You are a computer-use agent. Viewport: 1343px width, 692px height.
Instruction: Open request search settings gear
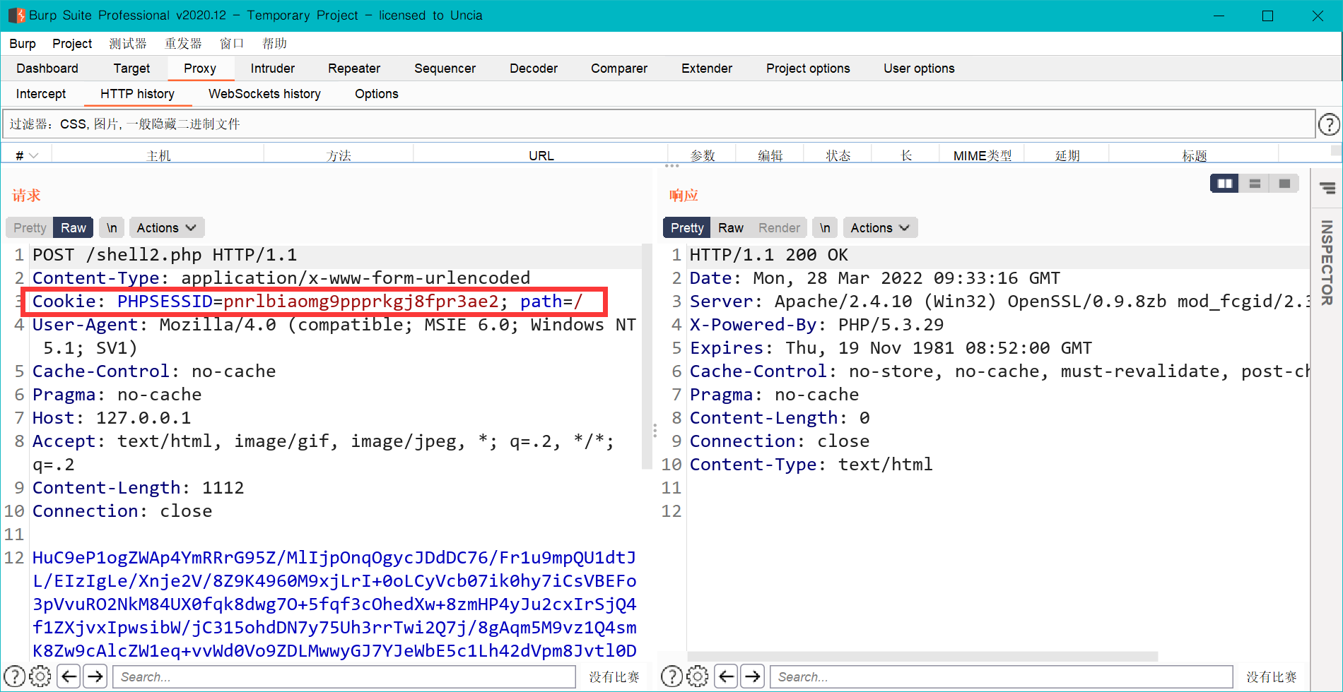[x=40, y=676]
